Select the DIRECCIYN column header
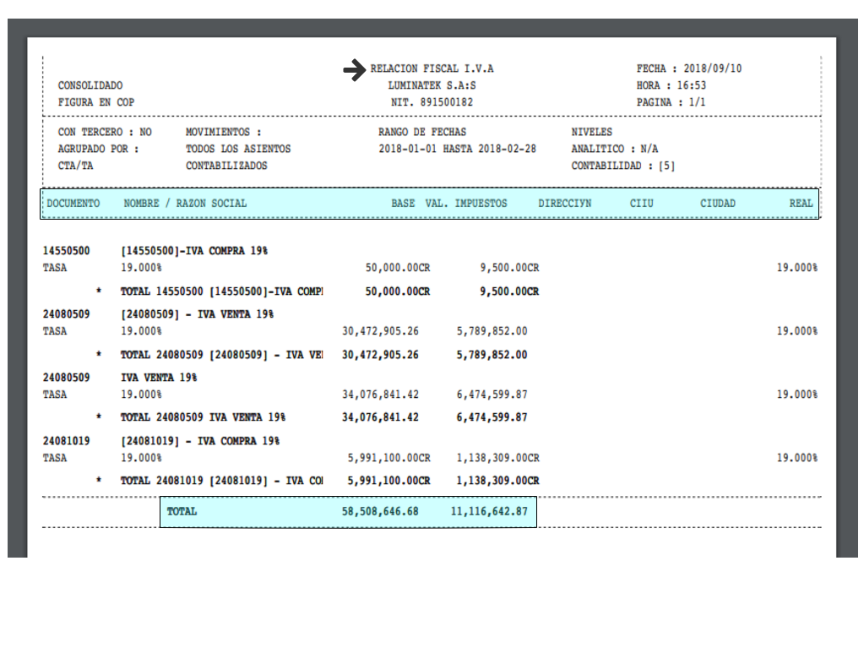 (x=564, y=204)
